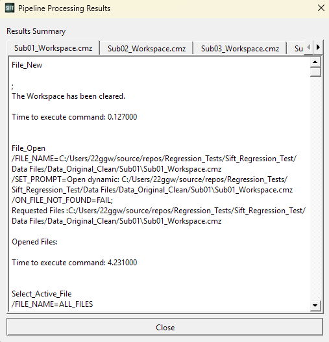This screenshot has width=329, height=342.
Task: Click the results scrollbar up arrow
Action: click(x=315, y=62)
